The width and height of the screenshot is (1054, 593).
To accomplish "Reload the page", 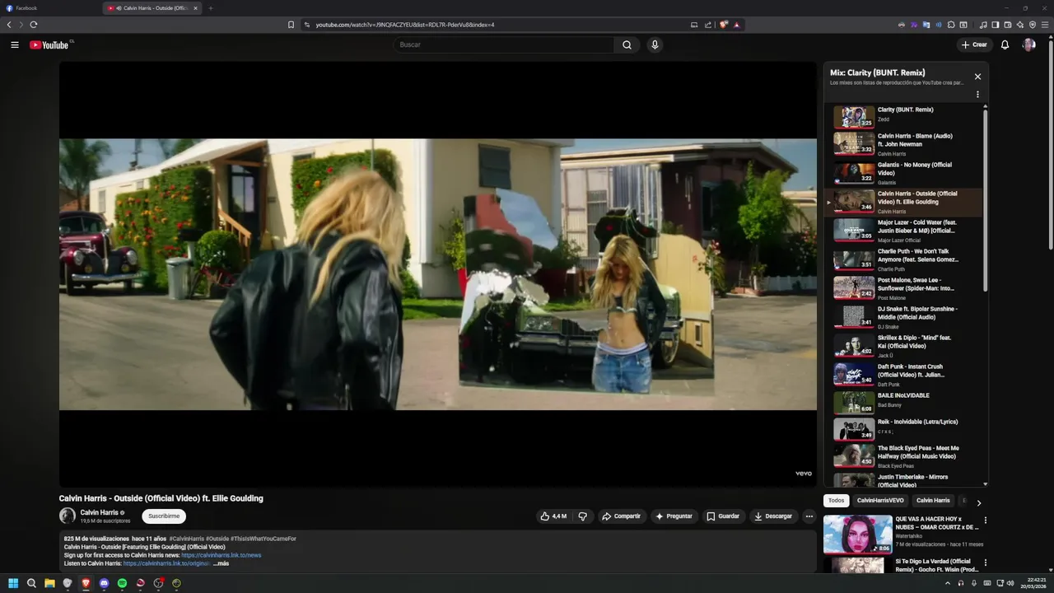I will [x=34, y=25].
